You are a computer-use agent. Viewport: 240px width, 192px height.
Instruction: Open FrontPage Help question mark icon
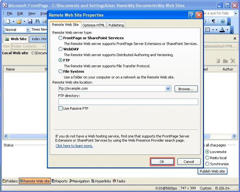point(223,21)
